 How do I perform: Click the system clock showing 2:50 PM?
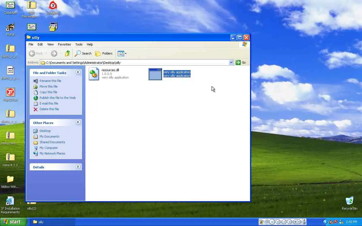(351, 222)
